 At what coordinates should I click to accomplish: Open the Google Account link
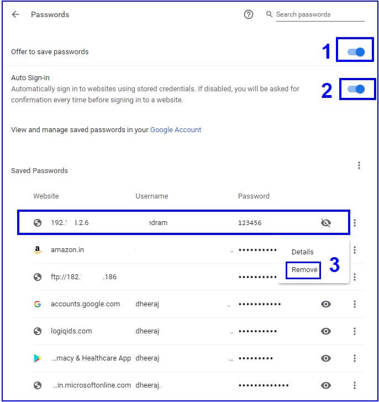176,130
